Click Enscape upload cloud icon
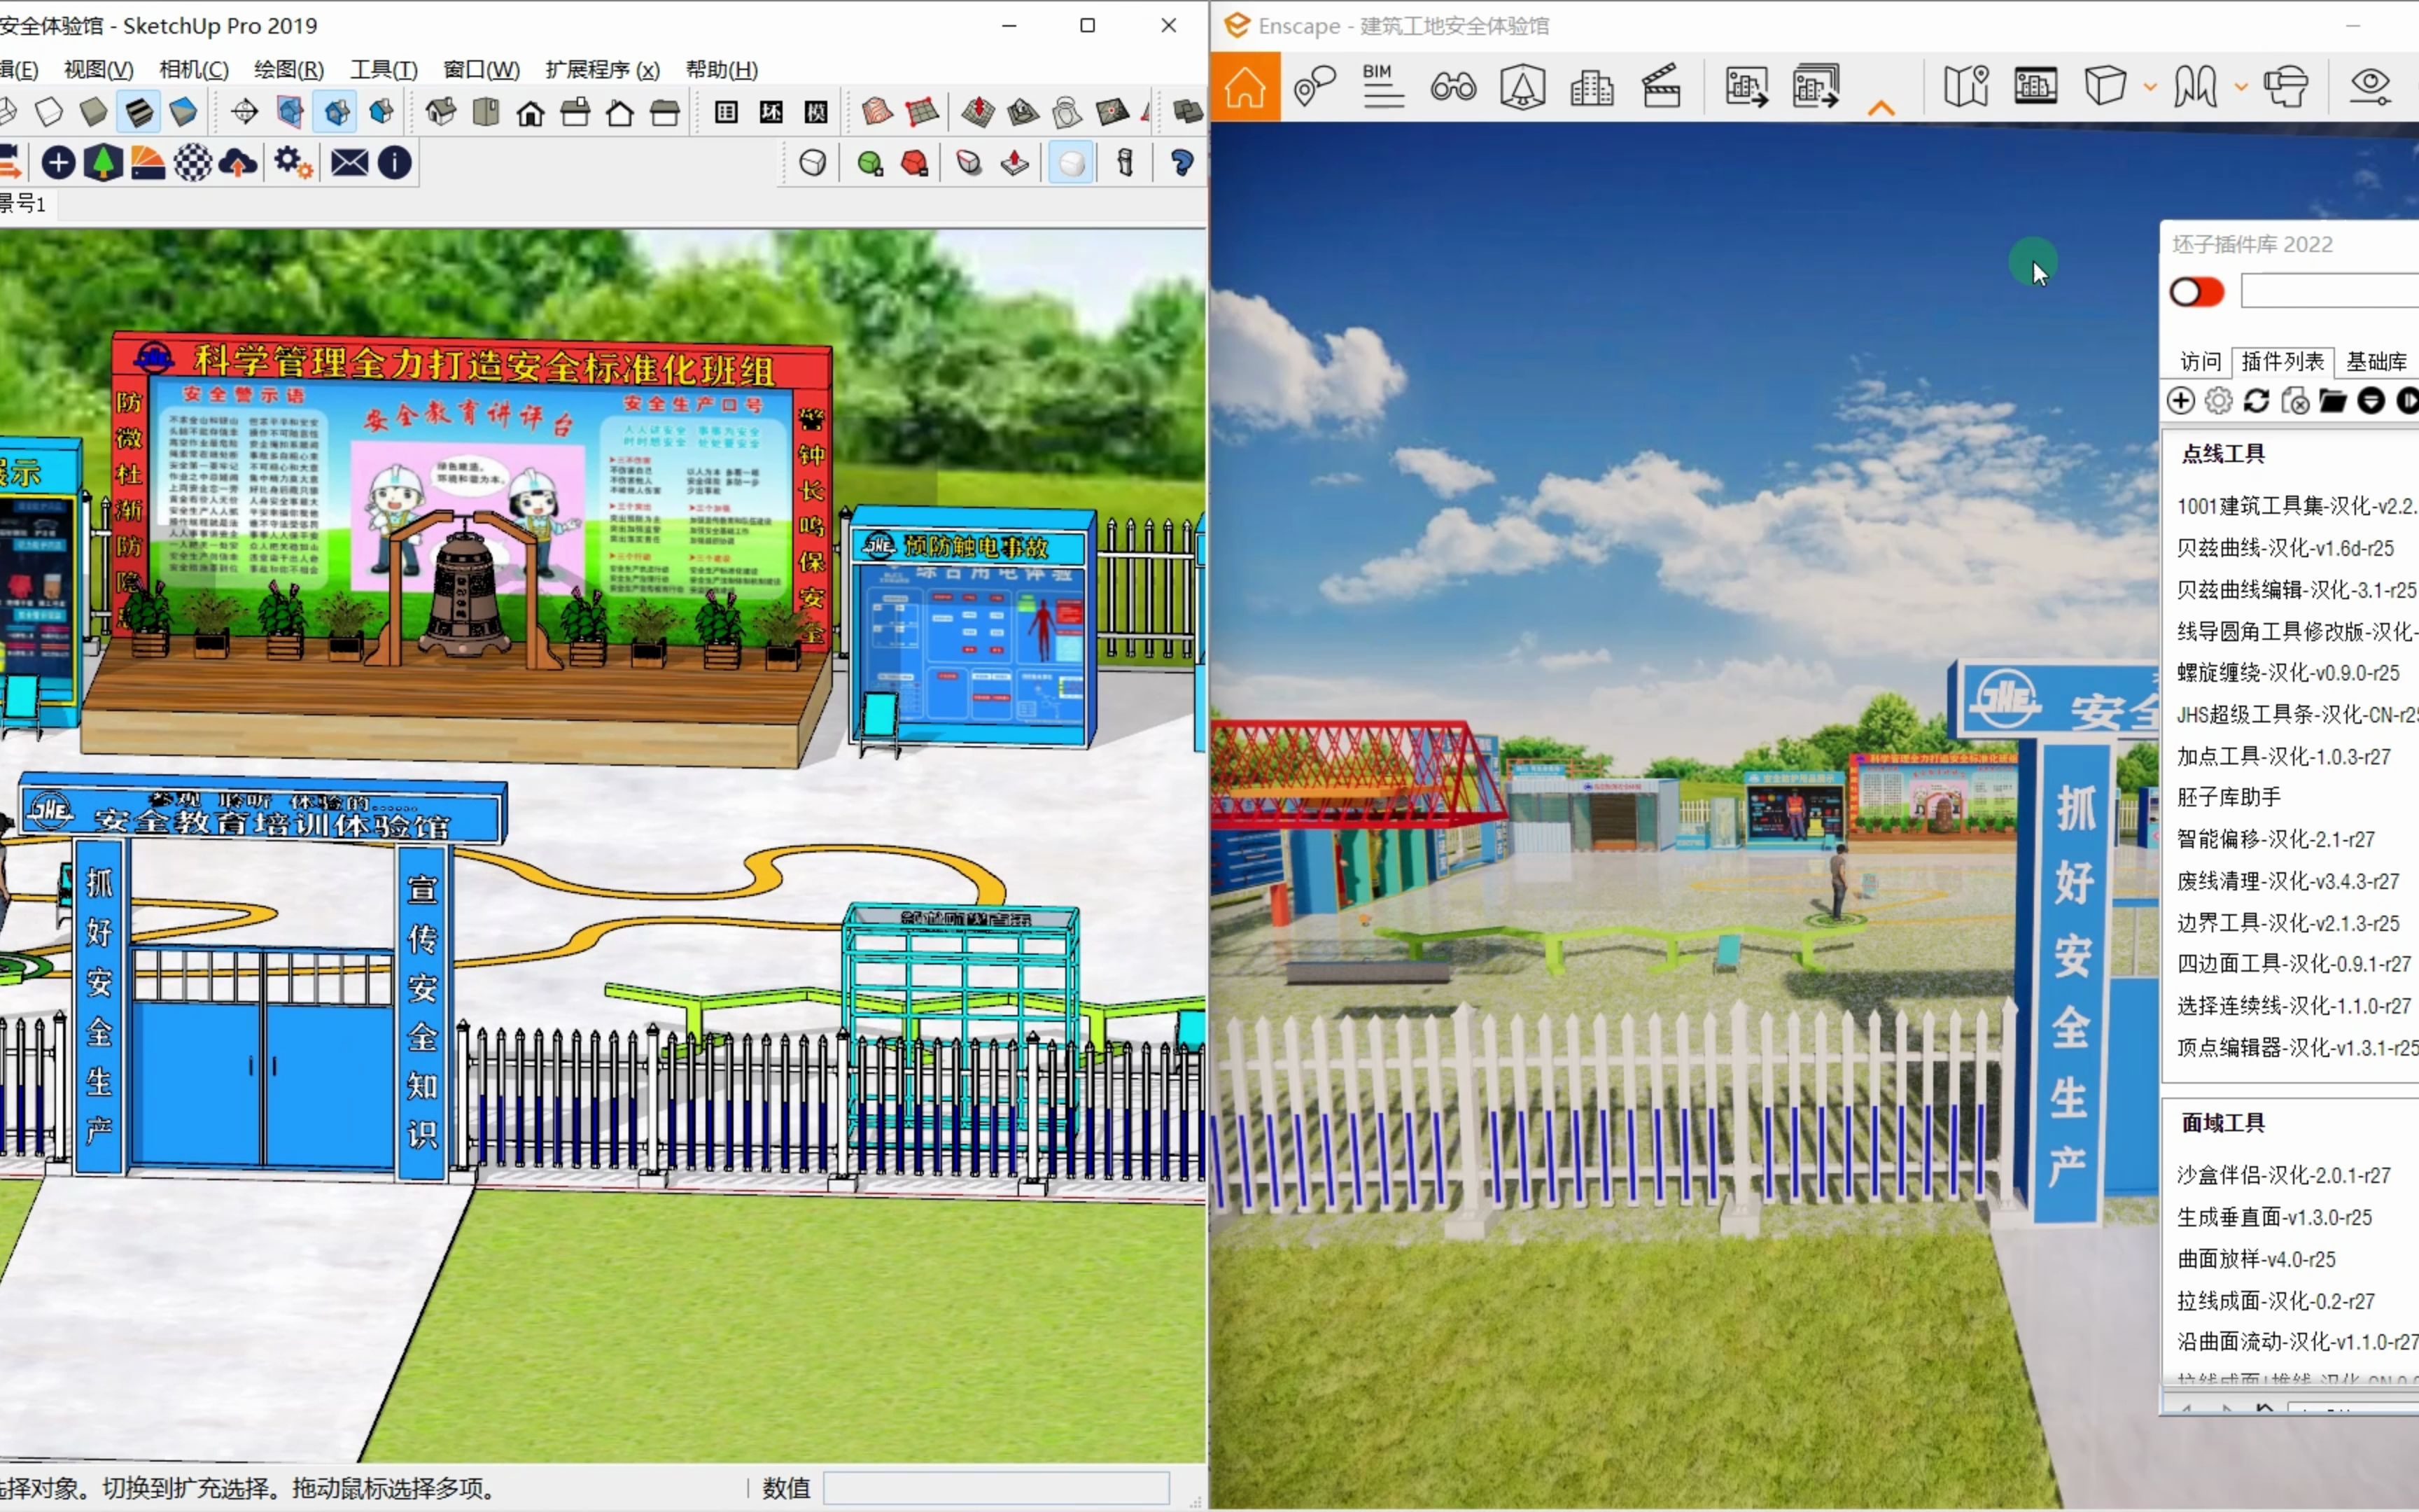Image resolution: width=2419 pixels, height=1512 pixels. tap(238, 162)
